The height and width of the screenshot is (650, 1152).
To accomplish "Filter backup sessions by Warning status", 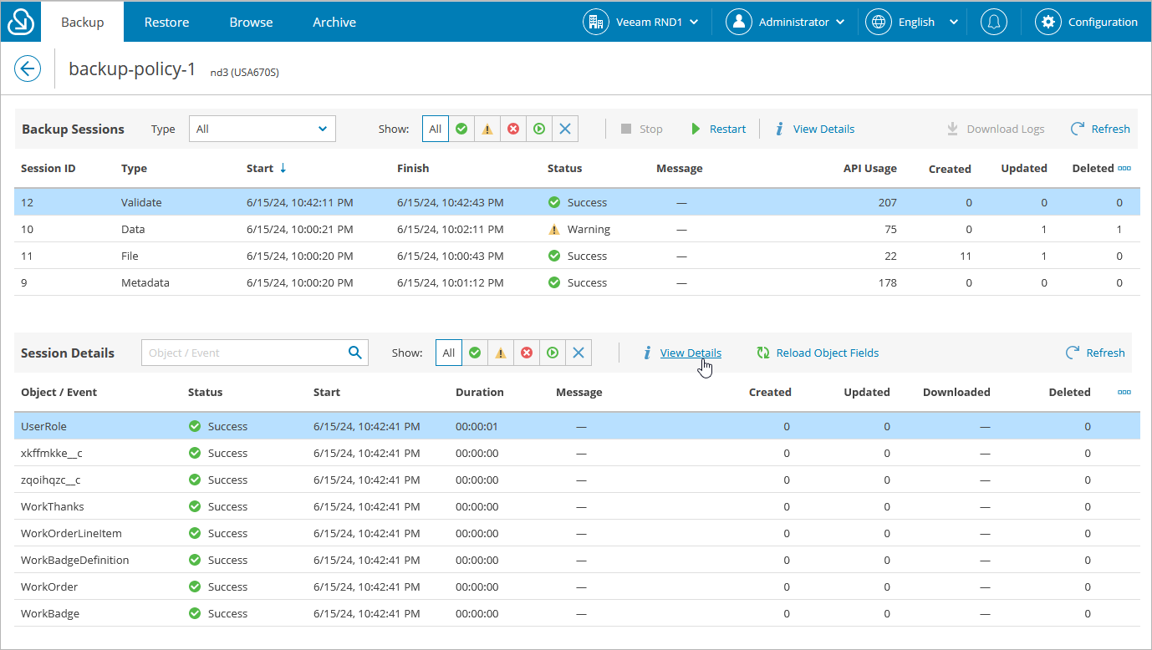I will [x=487, y=129].
